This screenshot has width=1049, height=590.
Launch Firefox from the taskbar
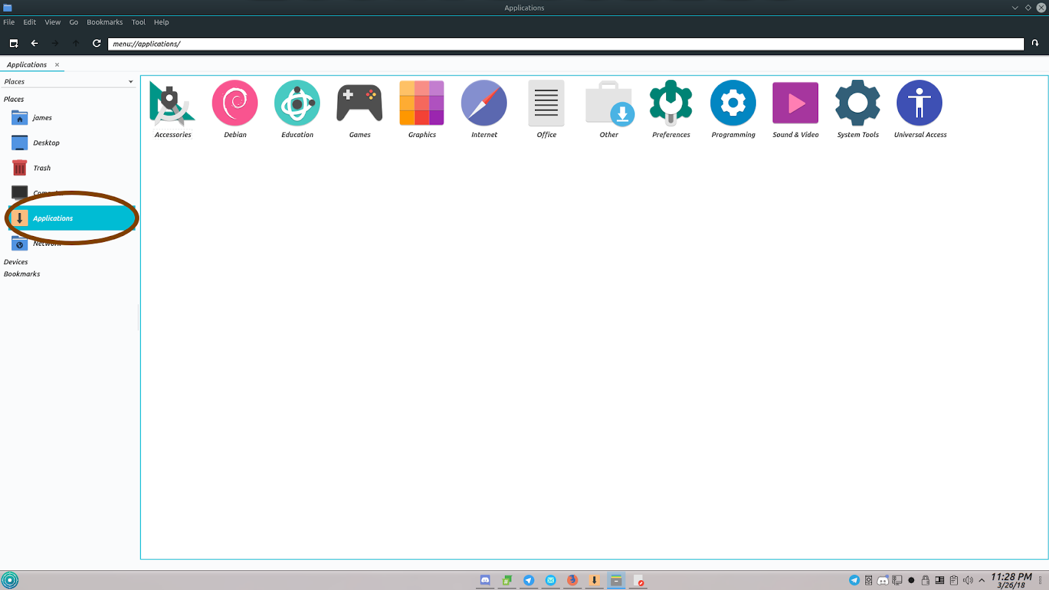coord(572,580)
